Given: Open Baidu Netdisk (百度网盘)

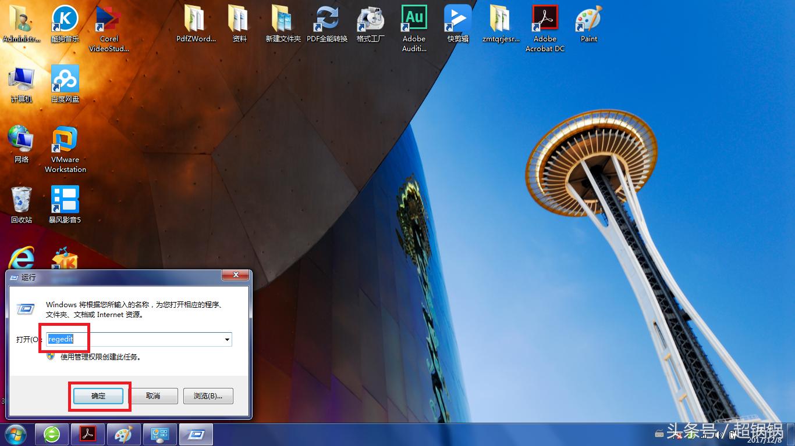Looking at the screenshot, I should coord(65,78).
